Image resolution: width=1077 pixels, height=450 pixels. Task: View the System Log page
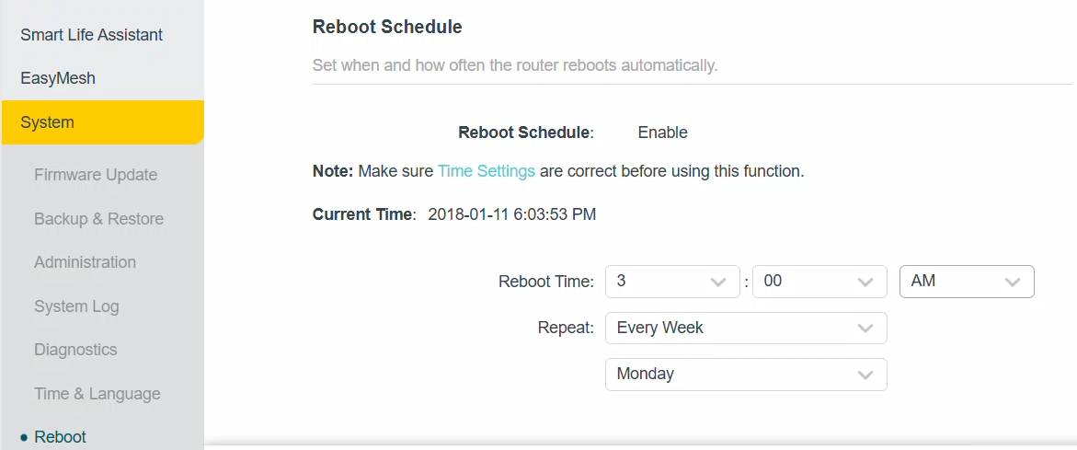76,306
